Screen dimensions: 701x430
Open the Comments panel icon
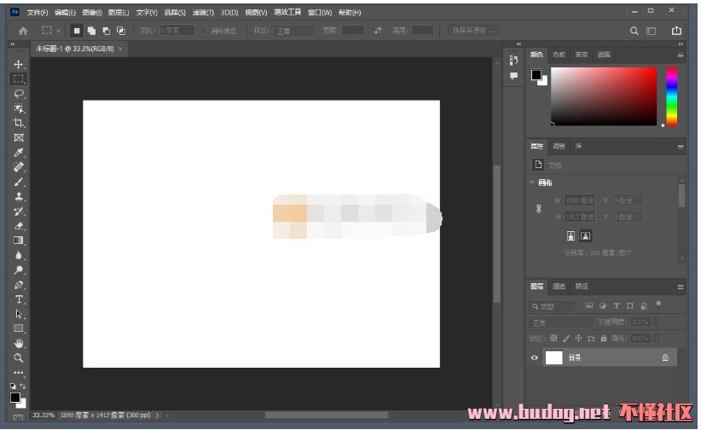(513, 76)
